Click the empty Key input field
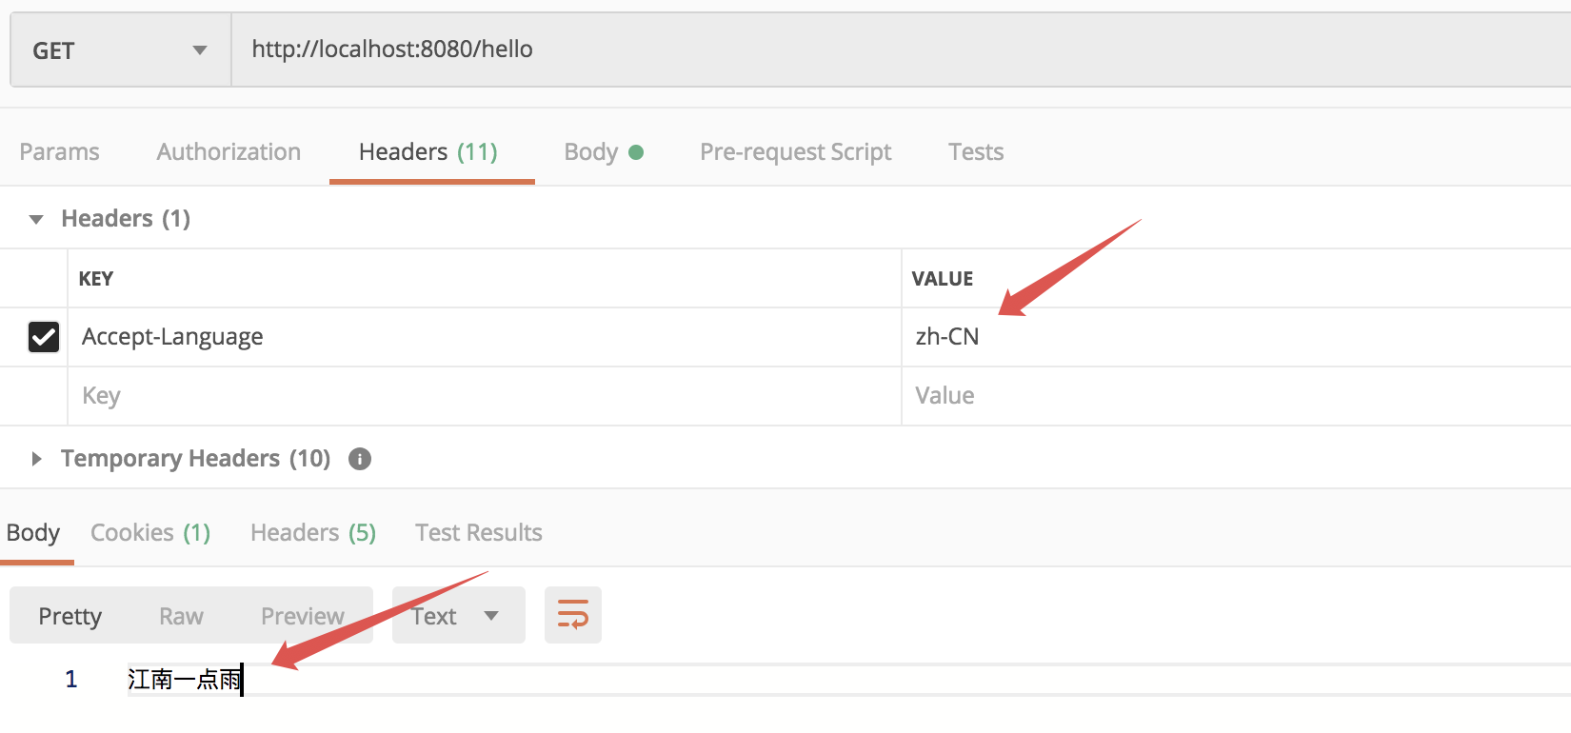 pyautogui.click(x=476, y=396)
